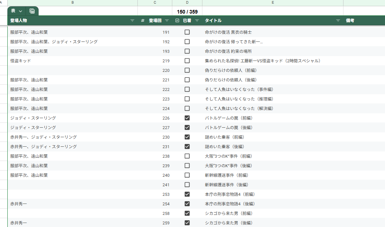This screenshot has width=385, height=227.
Task: Uncheck the box for episode 259
Action: click(x=187, y=223)
